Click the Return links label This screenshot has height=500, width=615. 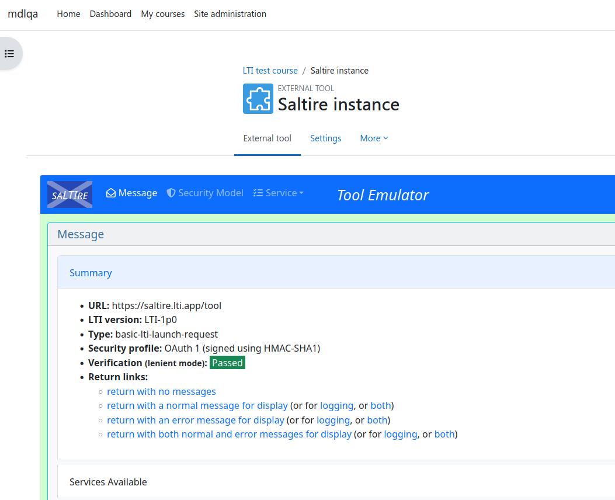tap(118, 377)
